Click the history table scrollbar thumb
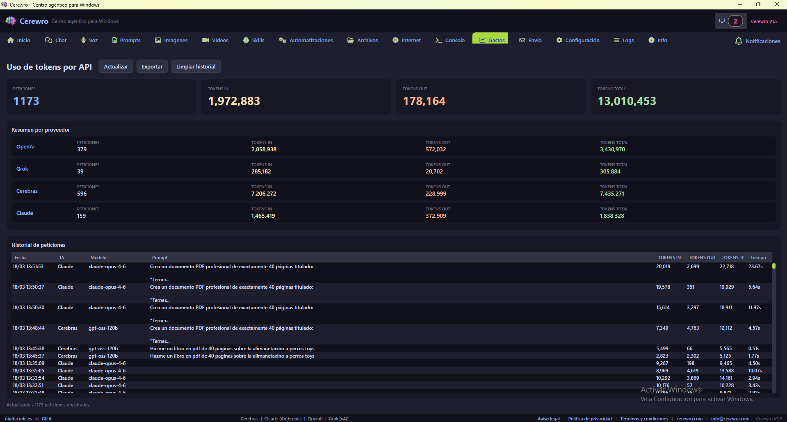 773,266
